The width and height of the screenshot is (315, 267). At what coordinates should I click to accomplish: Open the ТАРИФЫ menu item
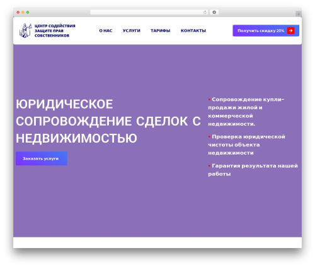(x=161, y=31)
